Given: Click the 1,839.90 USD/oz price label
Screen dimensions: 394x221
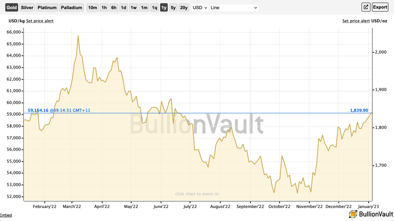Looking at the screenshot, I should (359, 110).
